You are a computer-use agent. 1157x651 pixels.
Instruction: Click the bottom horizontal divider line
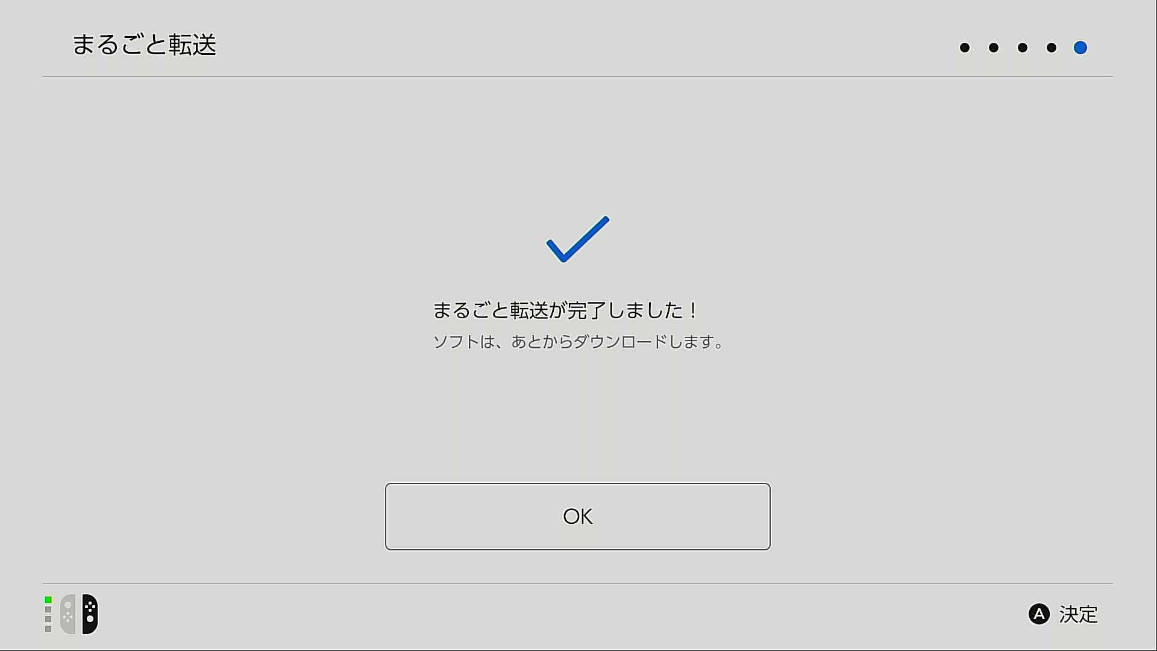[577, 583]
